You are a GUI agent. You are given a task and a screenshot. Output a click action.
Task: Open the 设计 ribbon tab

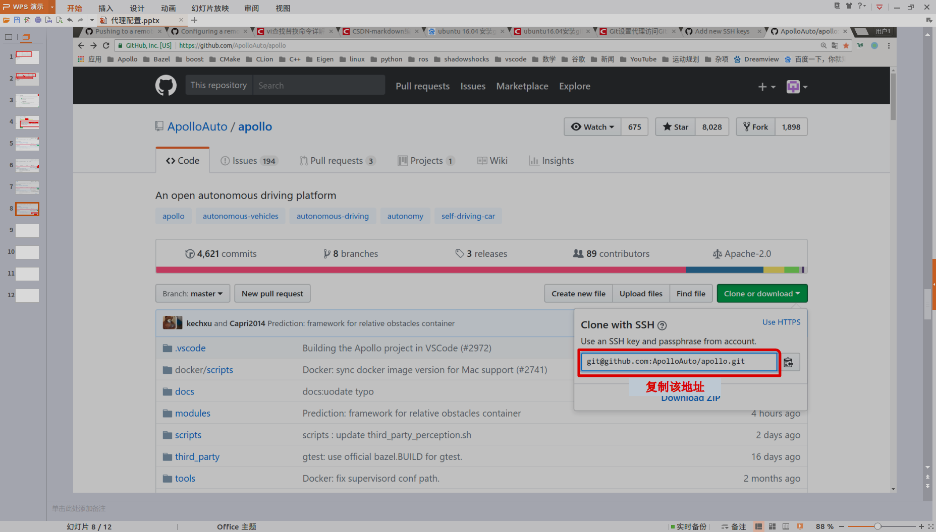[x=137, y=8]
